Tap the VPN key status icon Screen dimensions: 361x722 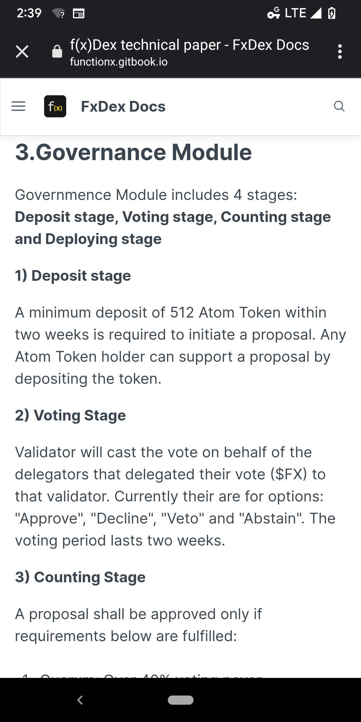(x=273, y=13)
